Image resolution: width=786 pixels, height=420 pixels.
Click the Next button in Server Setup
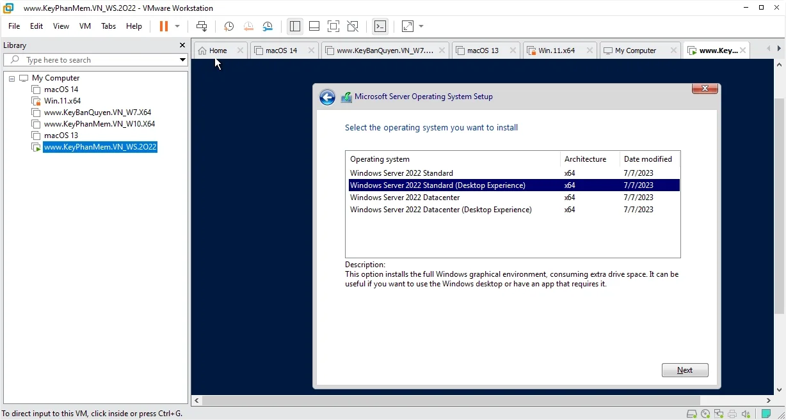pyautogui.click(x=685, y=369)
